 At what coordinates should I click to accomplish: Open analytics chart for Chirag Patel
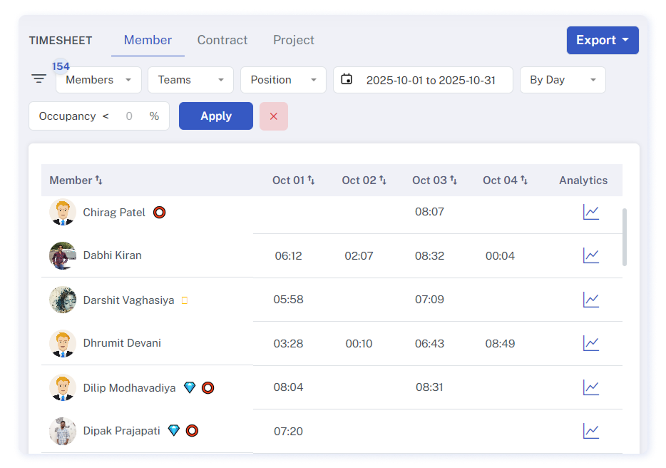[590, 212]
